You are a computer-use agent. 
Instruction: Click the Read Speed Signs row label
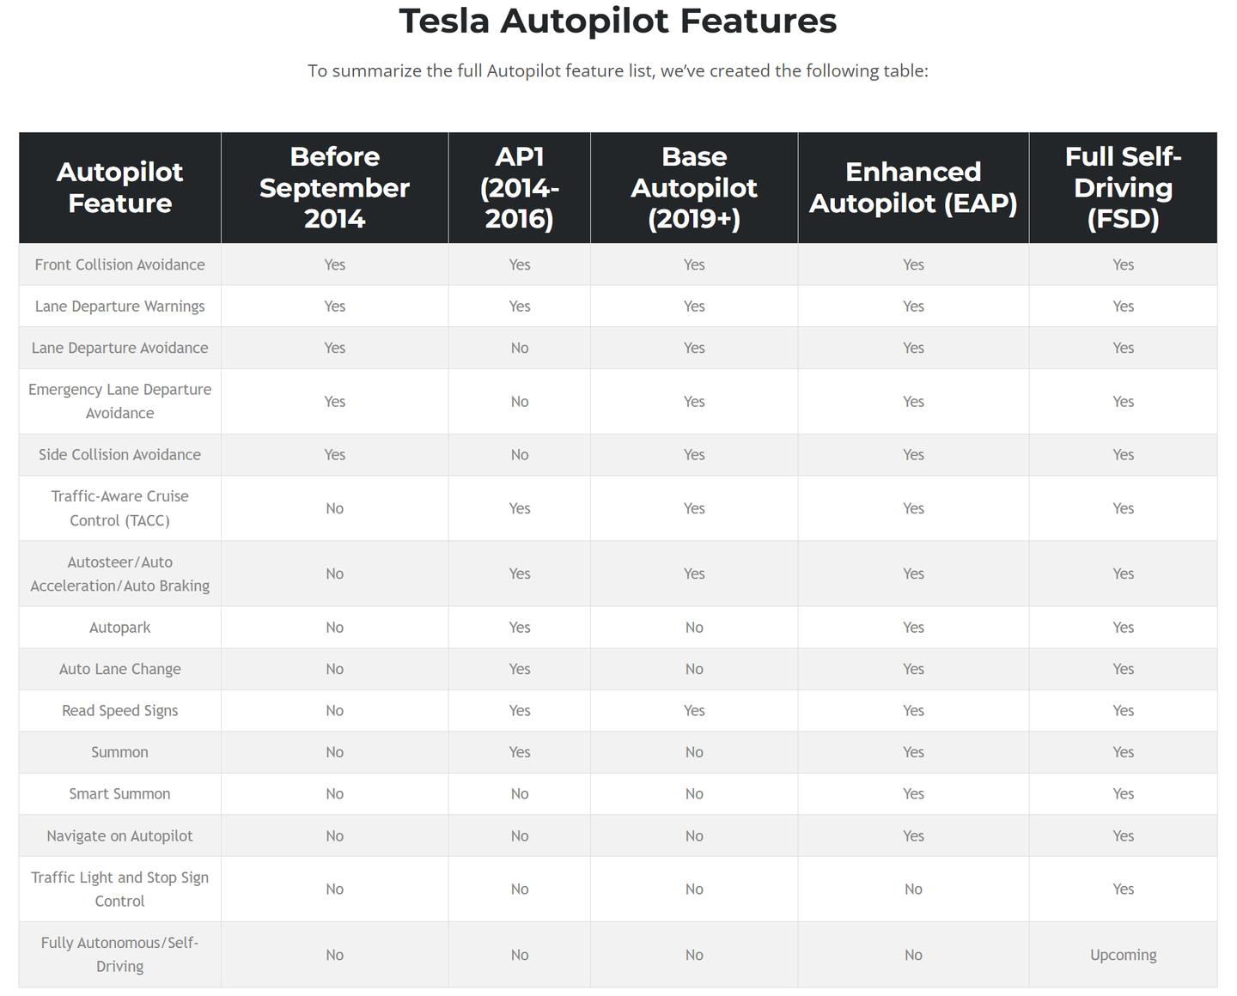[120, 711]
